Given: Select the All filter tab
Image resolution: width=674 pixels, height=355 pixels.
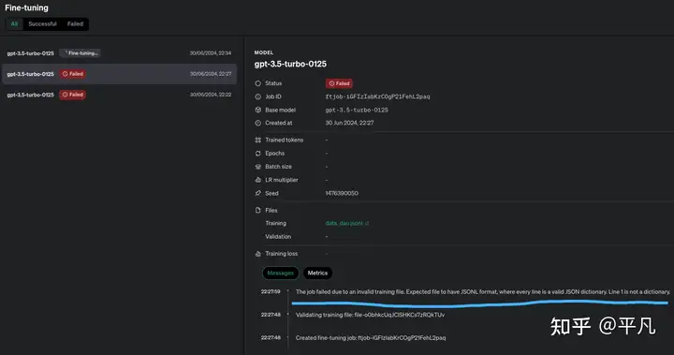Looking at the screenshot, I should (14, 24).
